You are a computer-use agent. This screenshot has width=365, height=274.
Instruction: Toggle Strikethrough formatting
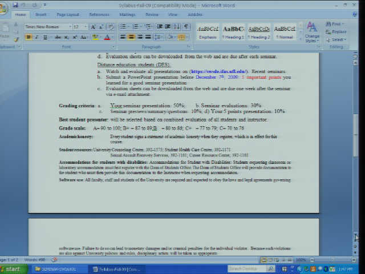click(58, 37)
